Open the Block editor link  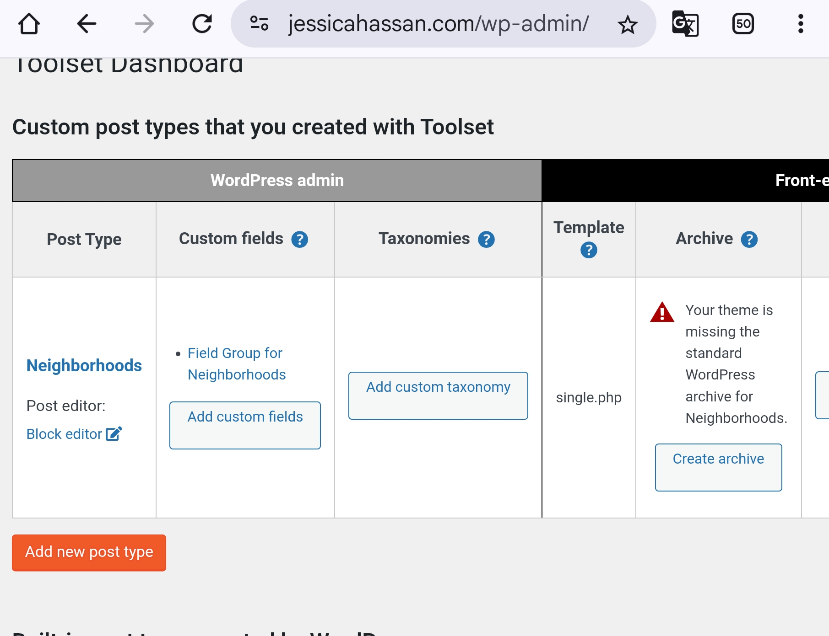pyautogui.click(x=64, y=434)
